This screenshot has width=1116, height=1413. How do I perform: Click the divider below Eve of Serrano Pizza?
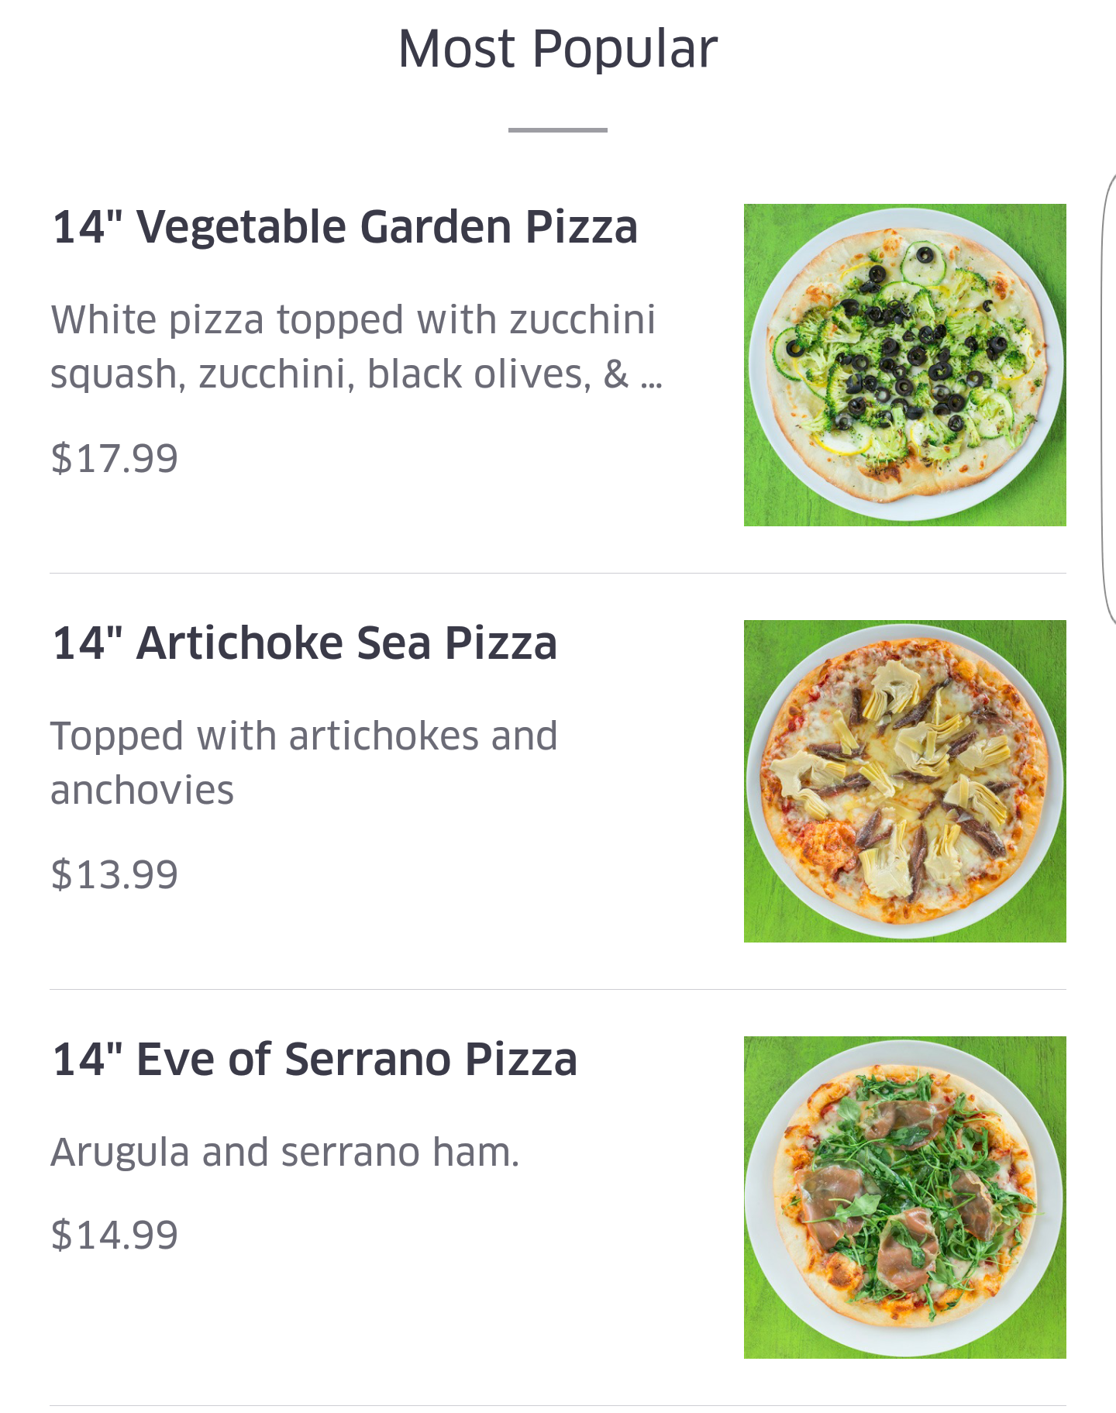[558, 1405]
